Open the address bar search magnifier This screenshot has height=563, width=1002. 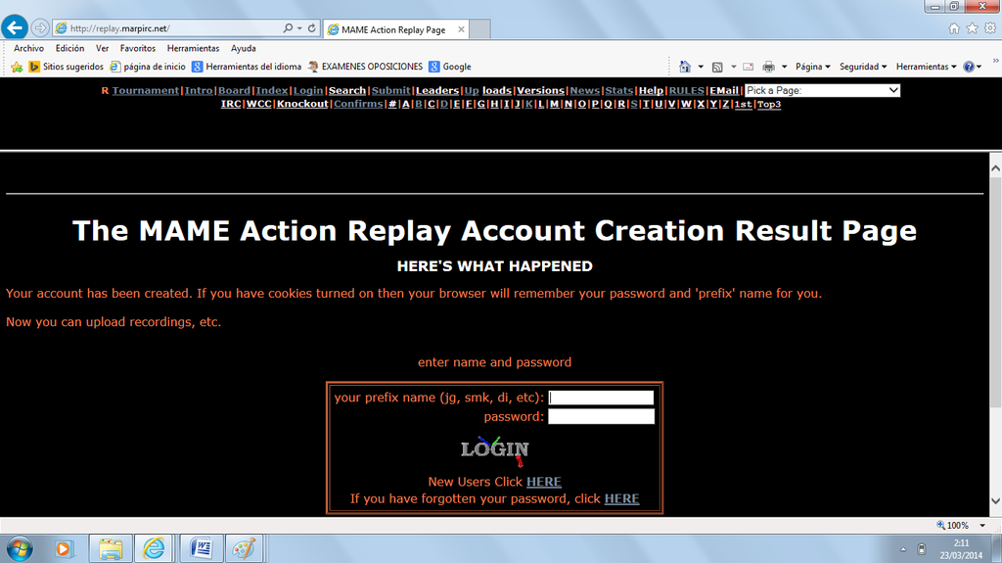(x=288, y=28)
